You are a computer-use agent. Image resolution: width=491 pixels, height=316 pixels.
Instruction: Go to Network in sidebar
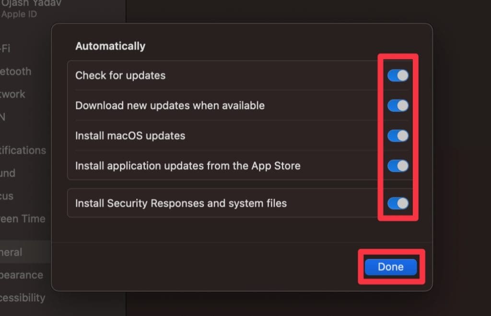tap(13, 94)
